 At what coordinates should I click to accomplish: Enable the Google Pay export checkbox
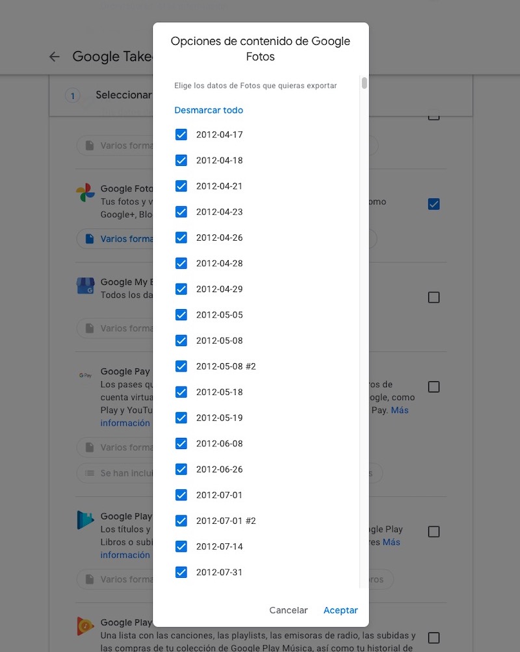click(x=434, y=387)
